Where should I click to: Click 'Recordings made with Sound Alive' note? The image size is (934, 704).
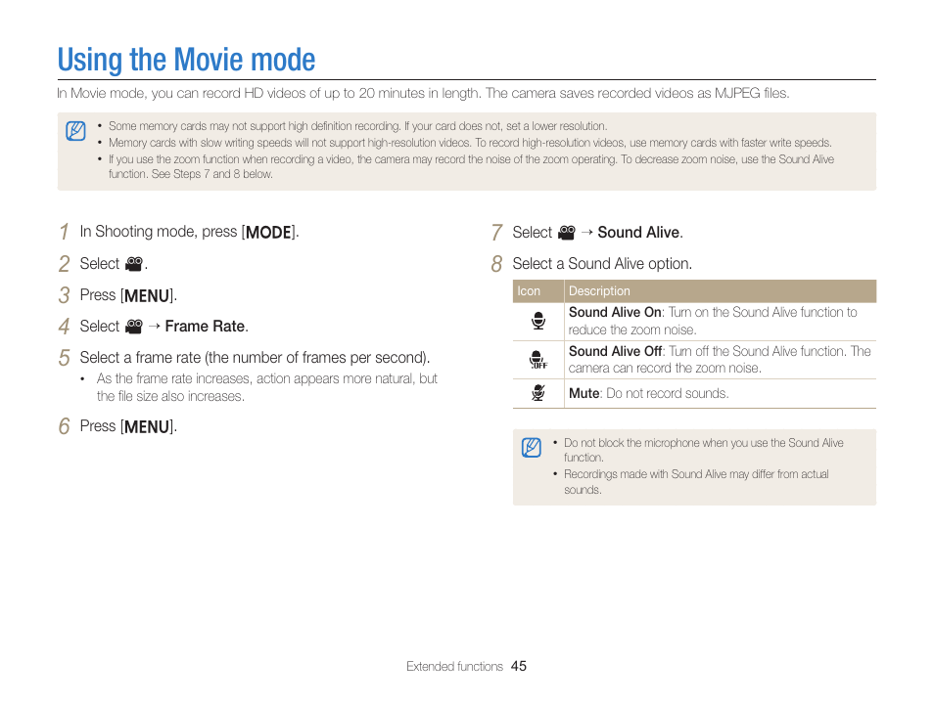tap(696, 481)
